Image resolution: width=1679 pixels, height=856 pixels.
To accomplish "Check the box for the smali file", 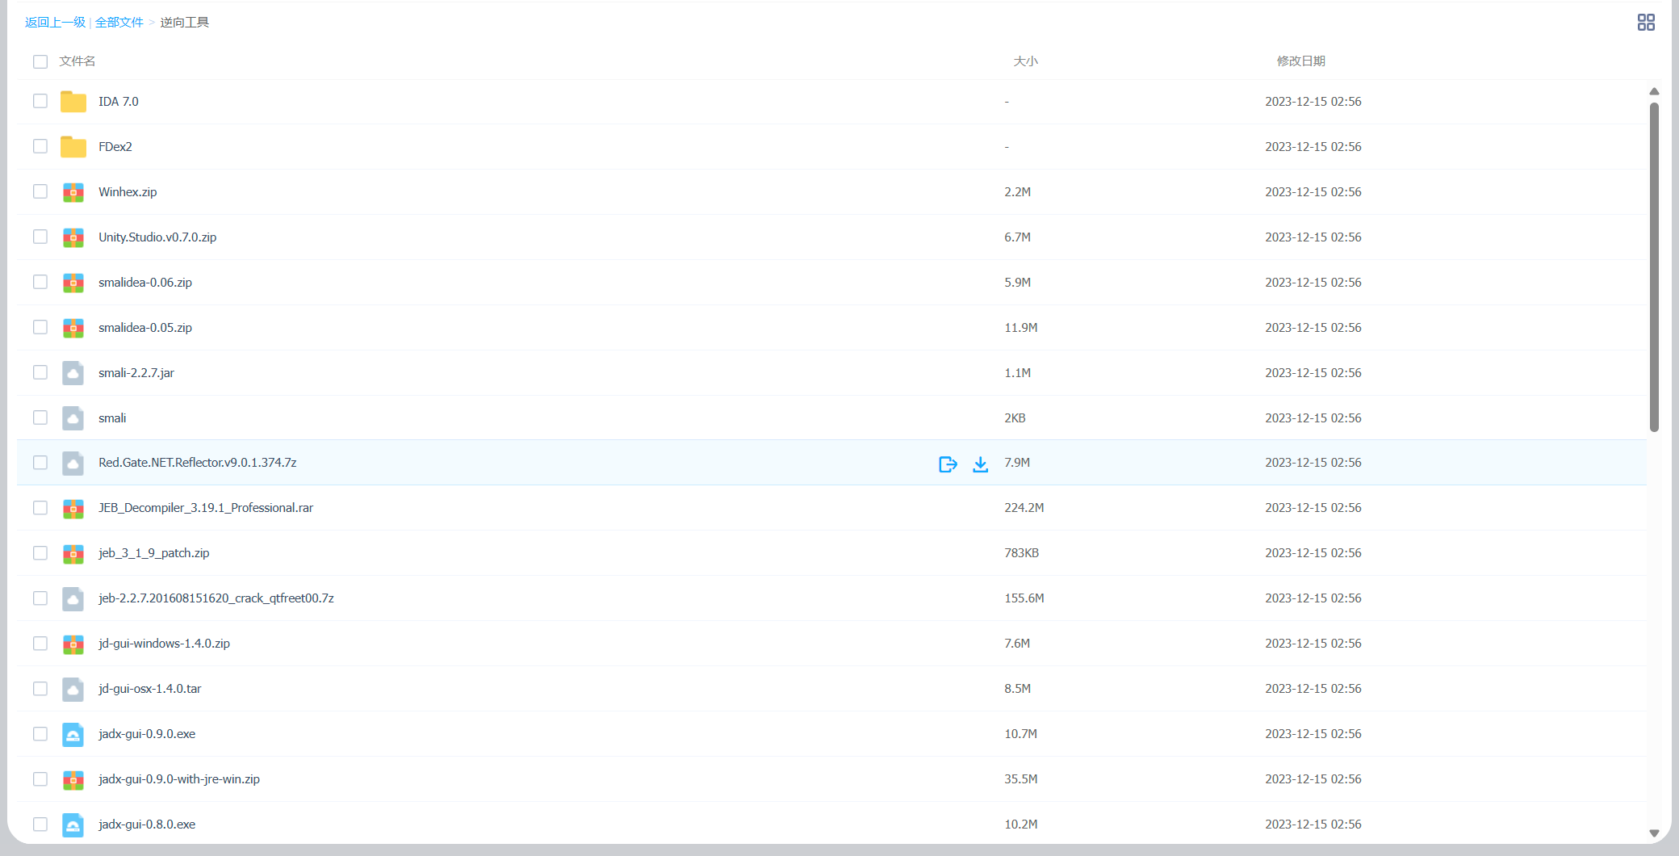I will pos(40,418).
